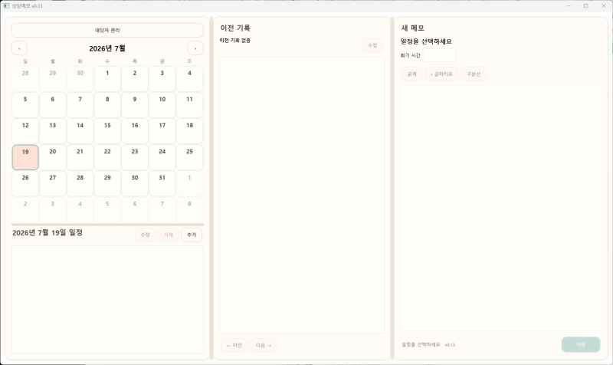Image resolution: width=613 pixels, height=365 pixels.
Task: Save the memo with the 저장 button
Action: pos(581,344)
